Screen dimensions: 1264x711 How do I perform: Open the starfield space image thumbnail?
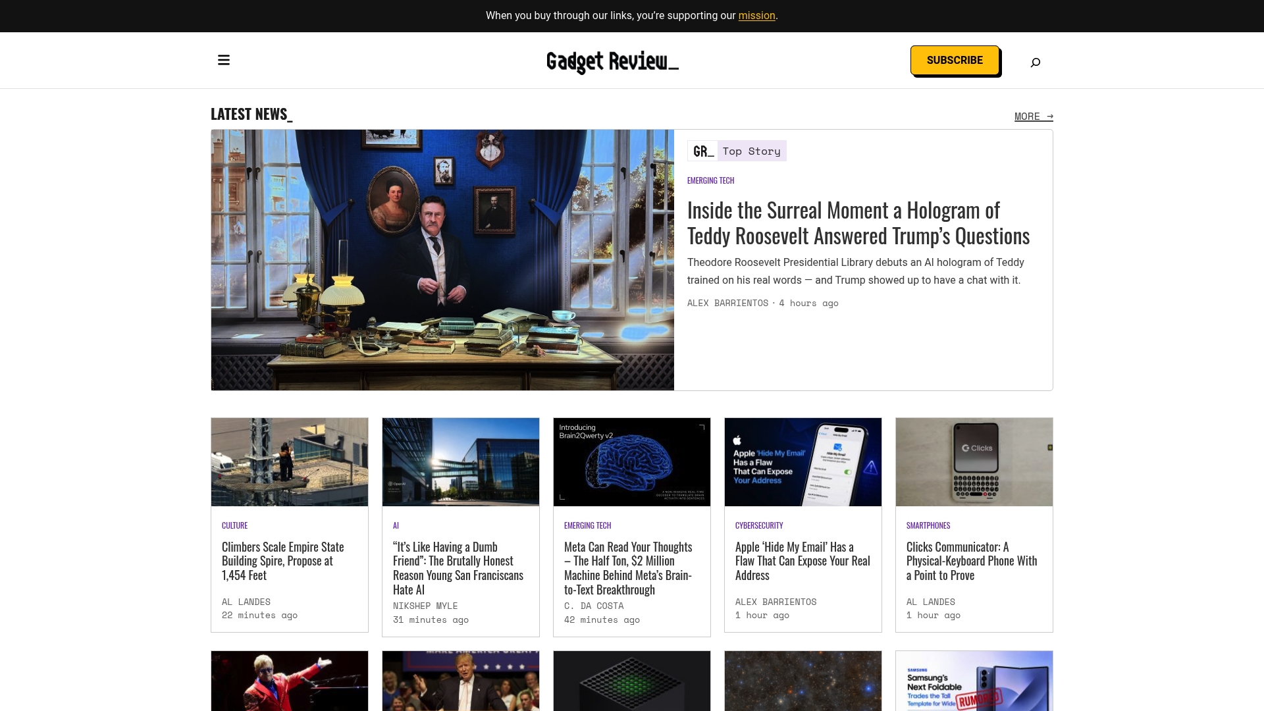(803, 681)
